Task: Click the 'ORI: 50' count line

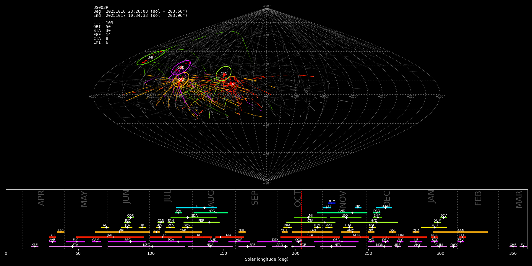Action: tap(102, 27)
